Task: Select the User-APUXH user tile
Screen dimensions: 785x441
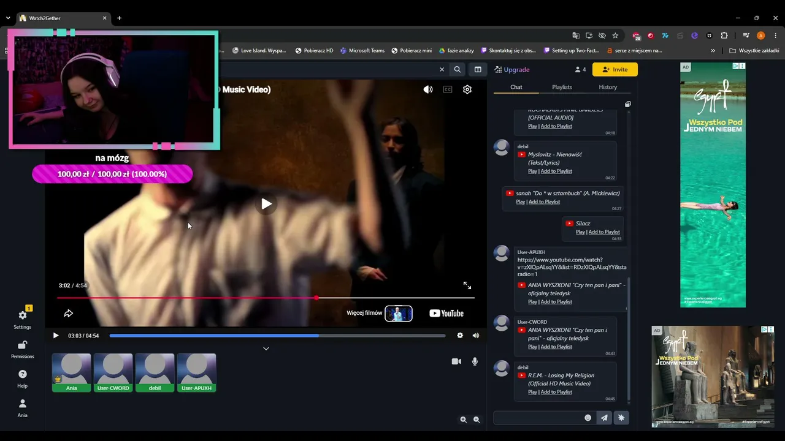Action: (197, 372)
